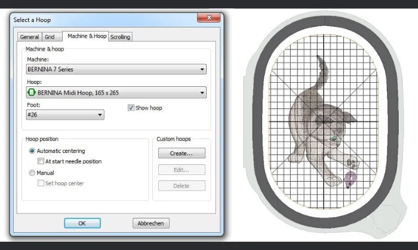
Task: Toggle the Show hoop checkbox
Action: pyautogui.click(x=131, y=108)
